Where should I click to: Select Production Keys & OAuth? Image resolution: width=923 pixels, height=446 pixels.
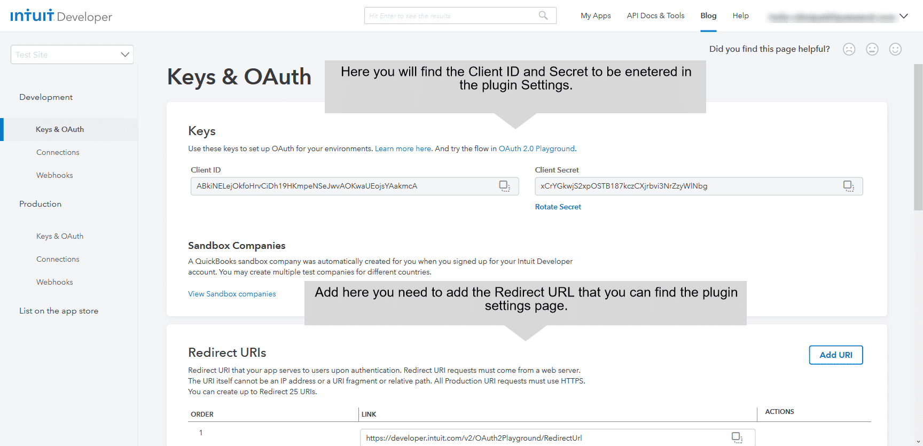point(60,236)
